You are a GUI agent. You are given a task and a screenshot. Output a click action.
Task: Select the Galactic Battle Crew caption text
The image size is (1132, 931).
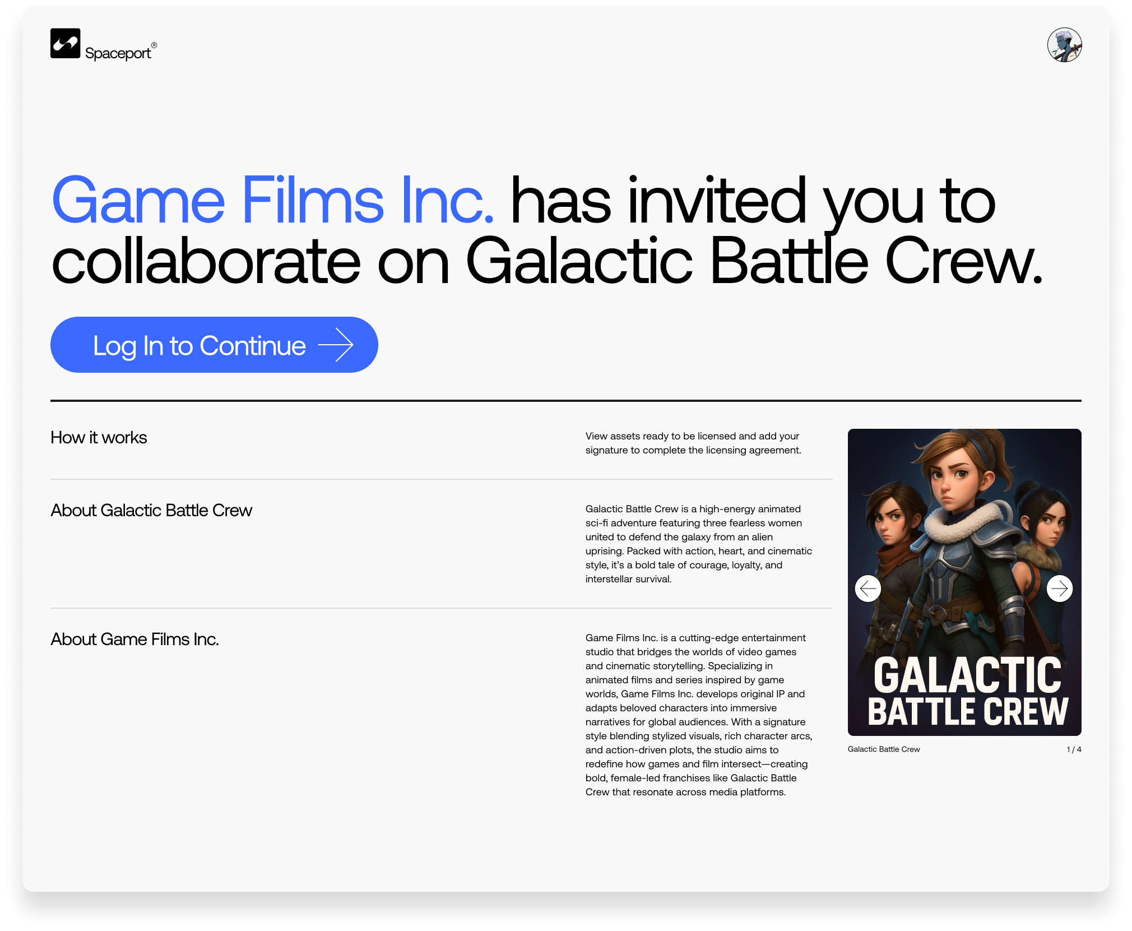[884, 749]
